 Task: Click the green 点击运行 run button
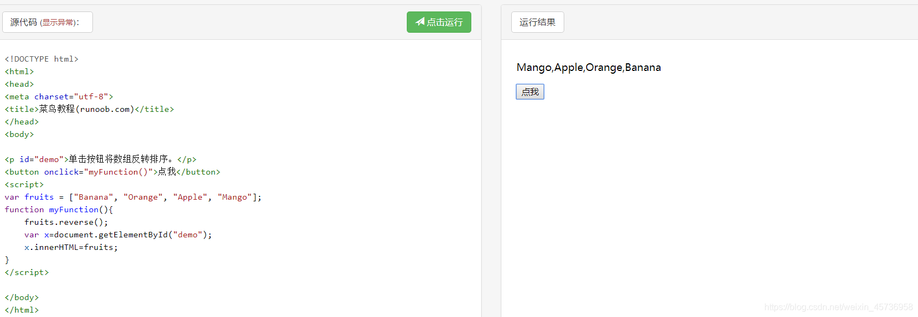tap(438, 22)
